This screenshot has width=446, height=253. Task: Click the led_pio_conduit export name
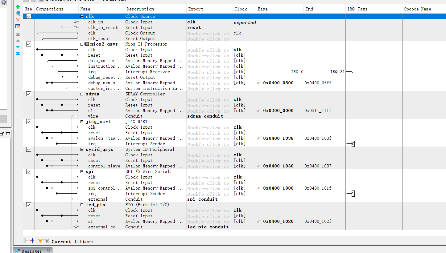pyautogui.click(x=208, y=227)
